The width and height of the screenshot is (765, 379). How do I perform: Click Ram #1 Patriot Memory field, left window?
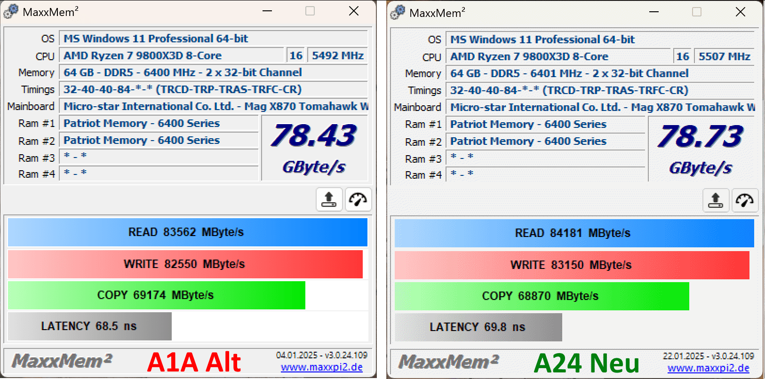(159, 123)
